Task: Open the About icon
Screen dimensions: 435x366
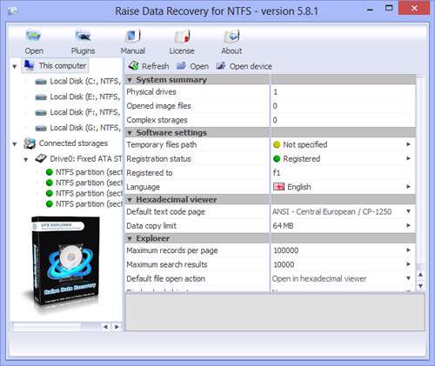Action: (231, 37)
